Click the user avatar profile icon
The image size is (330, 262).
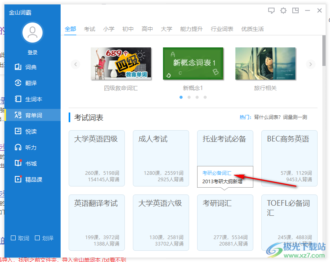point(33,33)
